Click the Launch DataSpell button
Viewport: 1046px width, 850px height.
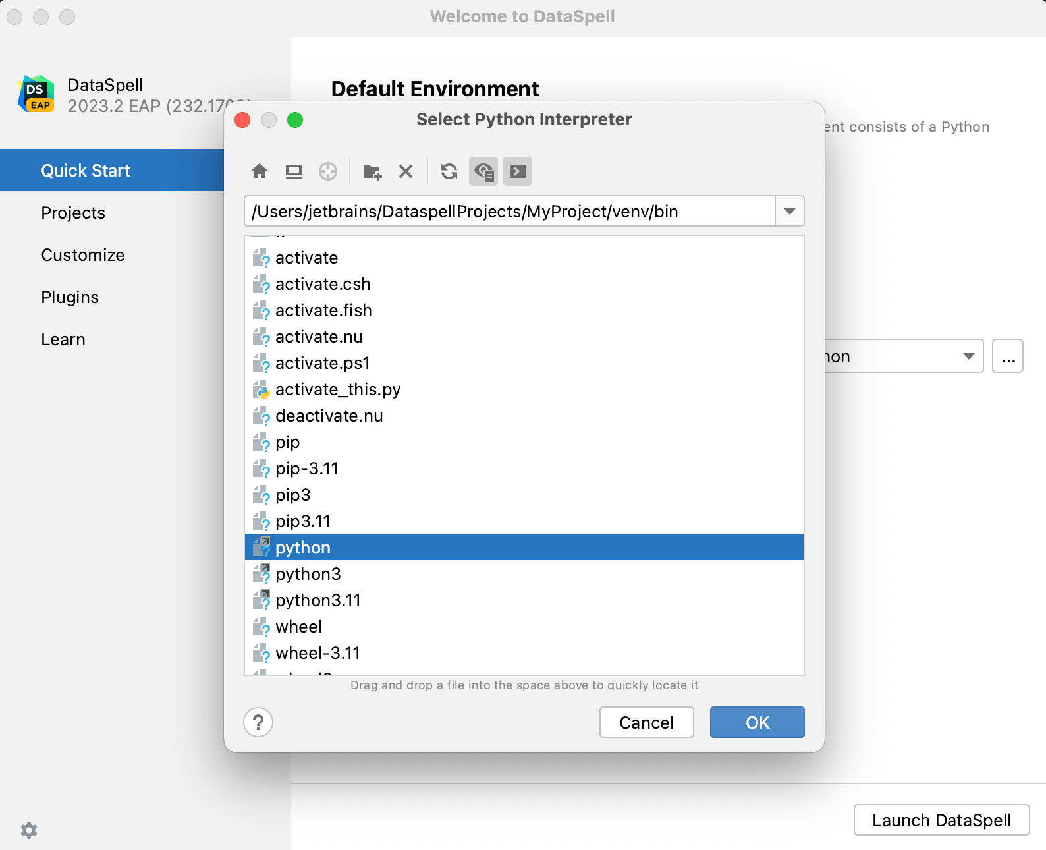941,820
